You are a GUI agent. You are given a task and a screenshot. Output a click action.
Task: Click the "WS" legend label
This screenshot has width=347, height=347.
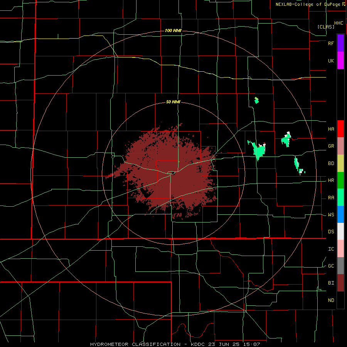point(331,215)
